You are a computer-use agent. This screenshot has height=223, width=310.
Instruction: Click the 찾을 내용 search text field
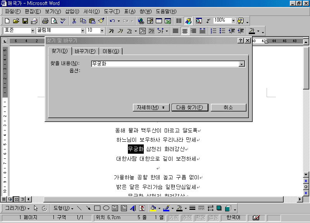pyautogui.click(x=165, y=64)
